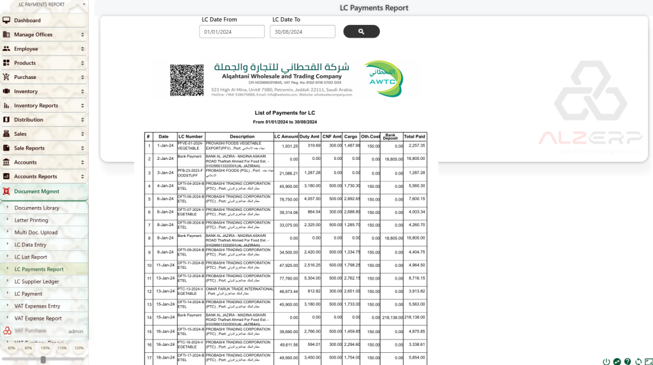The width and height of the screenshot is (653, 365).
Task: Click the red hexagon user avatar logo
Action: tap(7, 331)
